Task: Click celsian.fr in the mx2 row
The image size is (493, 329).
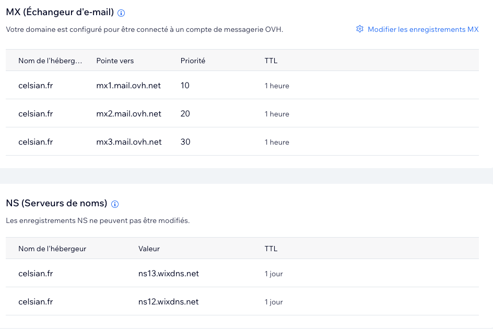Action: (x=36, y=114)
